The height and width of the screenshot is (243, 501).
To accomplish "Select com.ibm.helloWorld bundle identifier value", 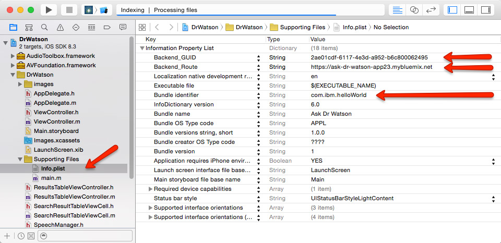I will coord(339,95).
